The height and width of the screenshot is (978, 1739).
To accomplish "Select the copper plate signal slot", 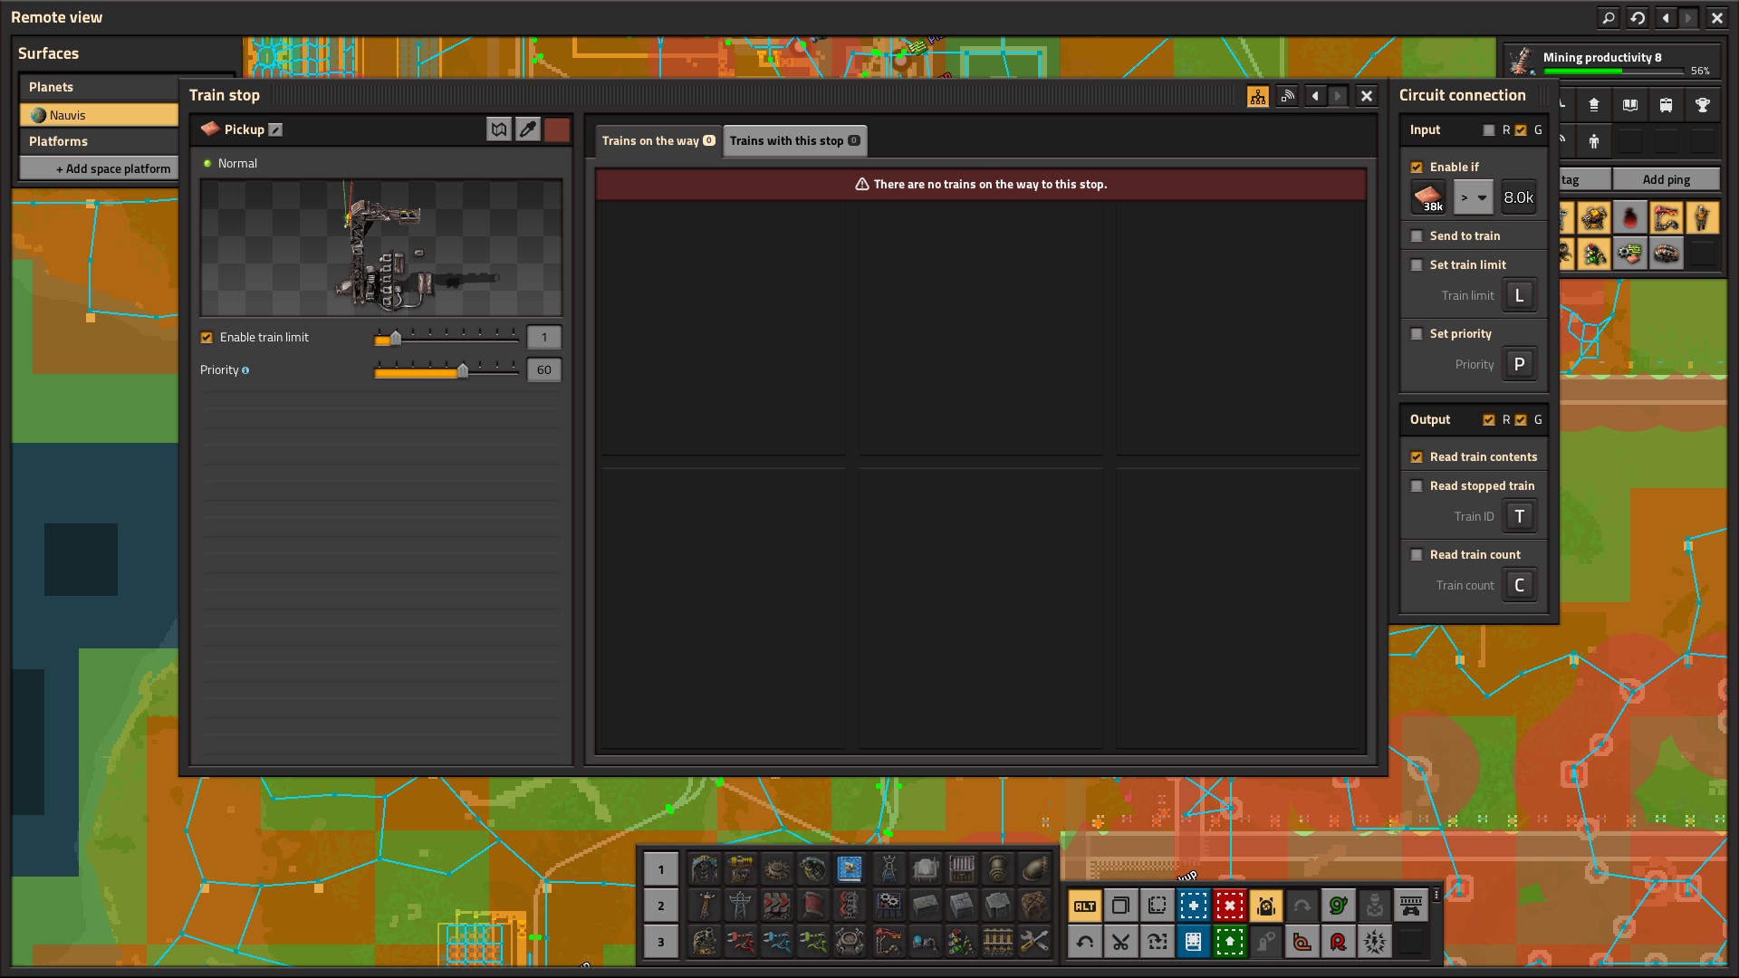I will coord(1428,197).
